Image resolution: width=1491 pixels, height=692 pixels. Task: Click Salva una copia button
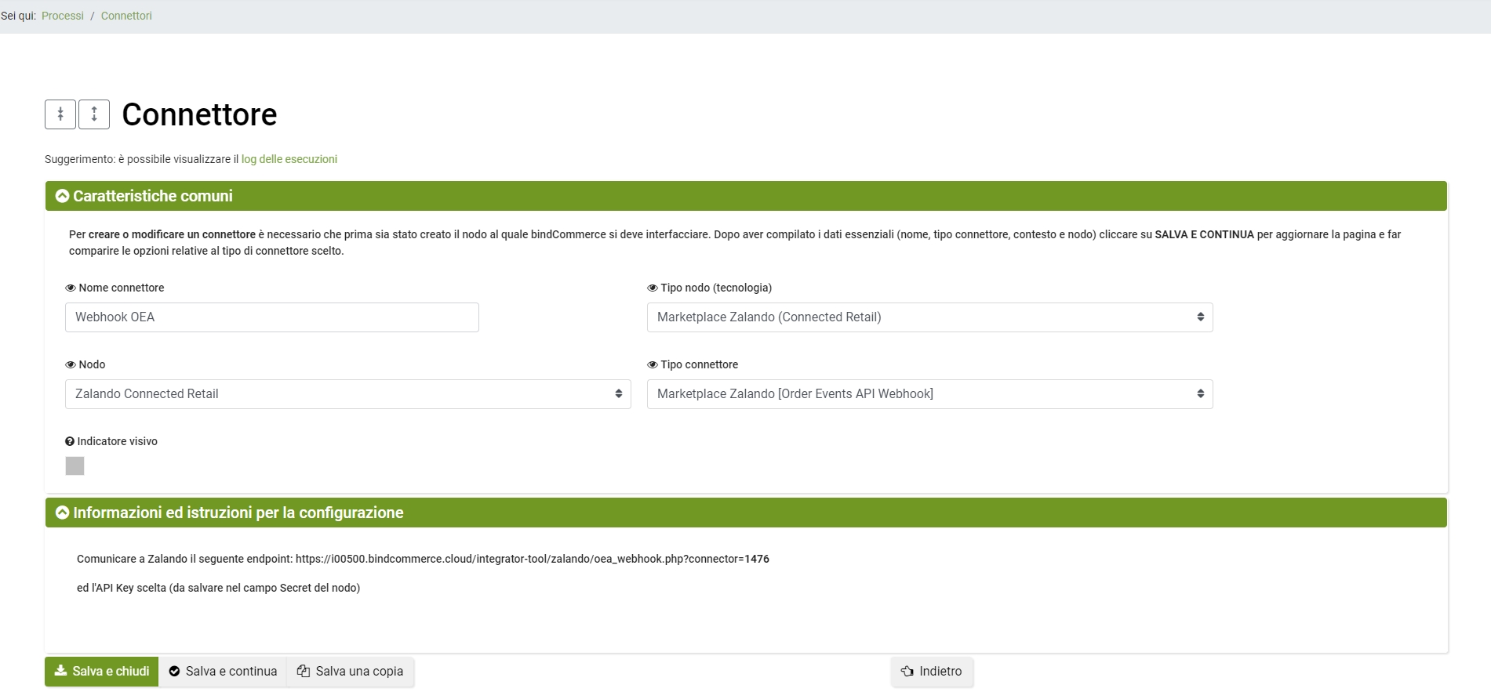point(351,672)
